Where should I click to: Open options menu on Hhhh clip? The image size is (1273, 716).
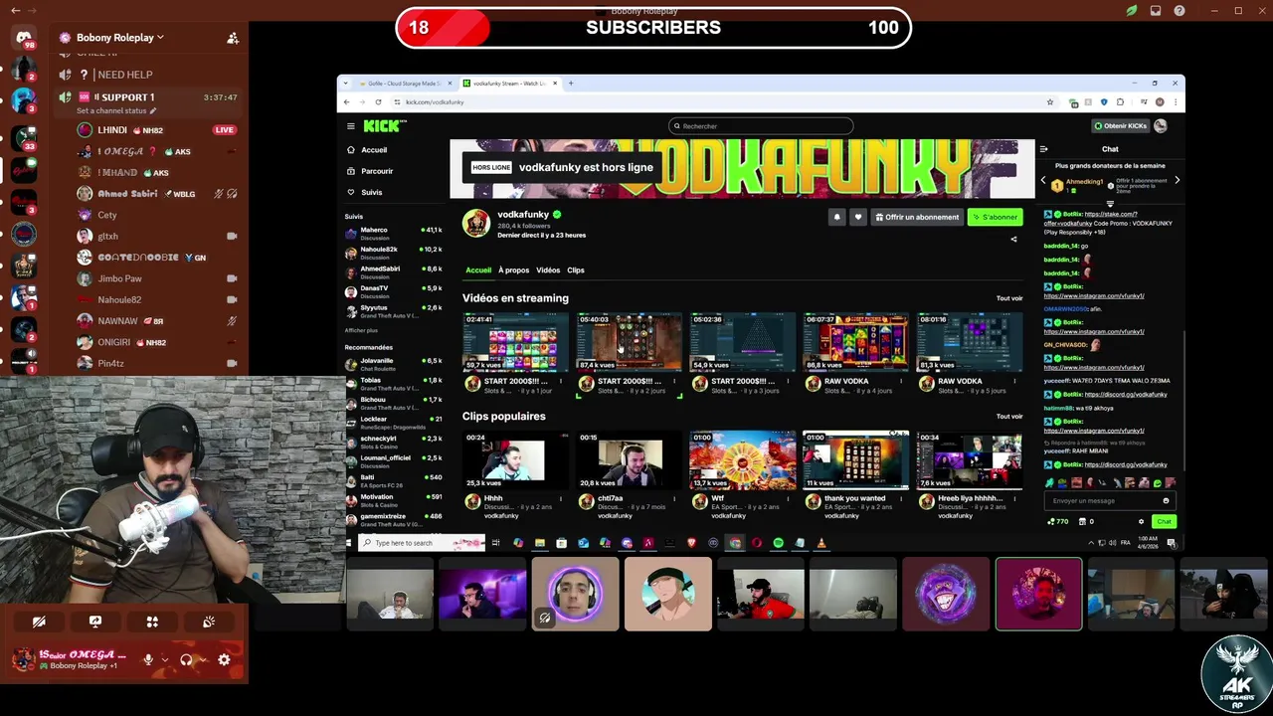tap(560, 498)
